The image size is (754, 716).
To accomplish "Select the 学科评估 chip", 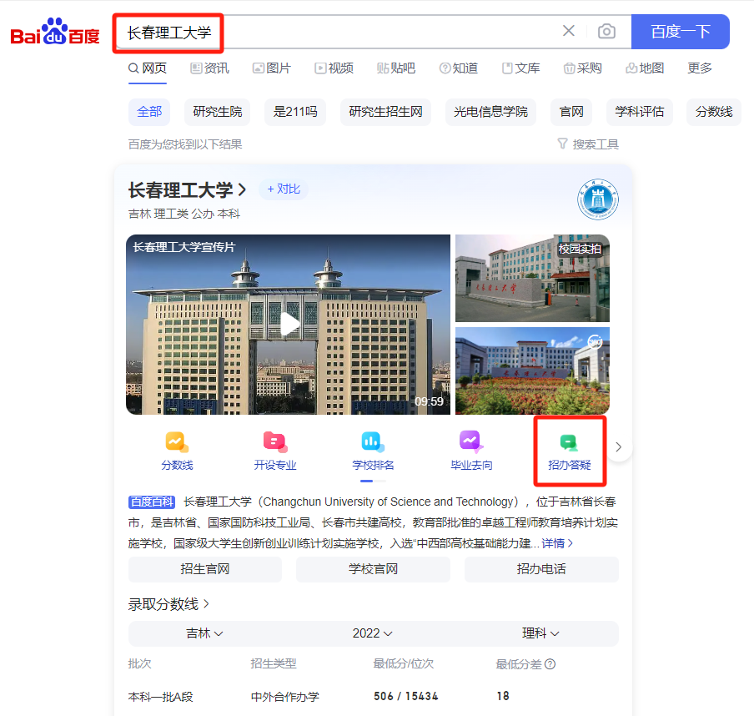I will [x=640, y=112].
